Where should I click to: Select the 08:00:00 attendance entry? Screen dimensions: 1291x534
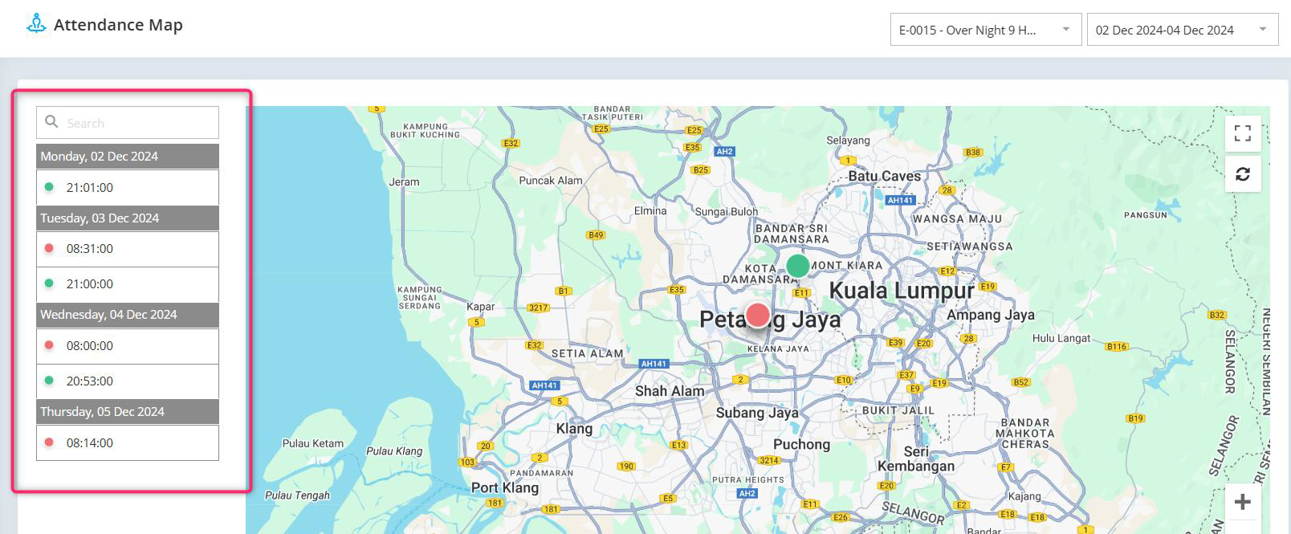pyautogui.click(x=128, y=346)
